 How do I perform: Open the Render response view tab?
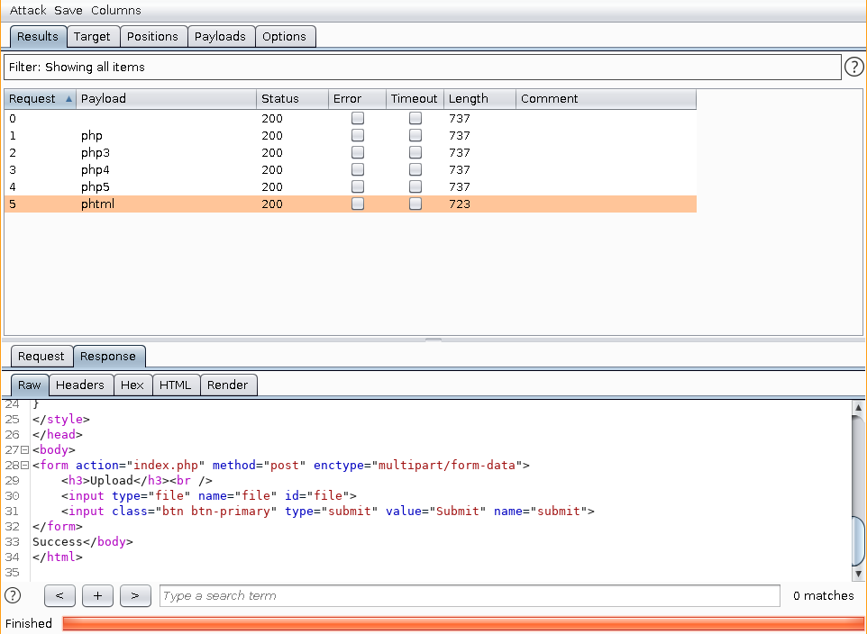pos(227,385)
